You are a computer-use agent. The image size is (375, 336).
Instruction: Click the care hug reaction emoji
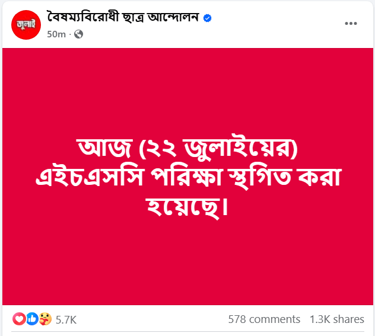45,319
